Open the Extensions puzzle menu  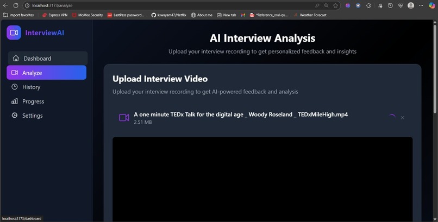(368, 5)
